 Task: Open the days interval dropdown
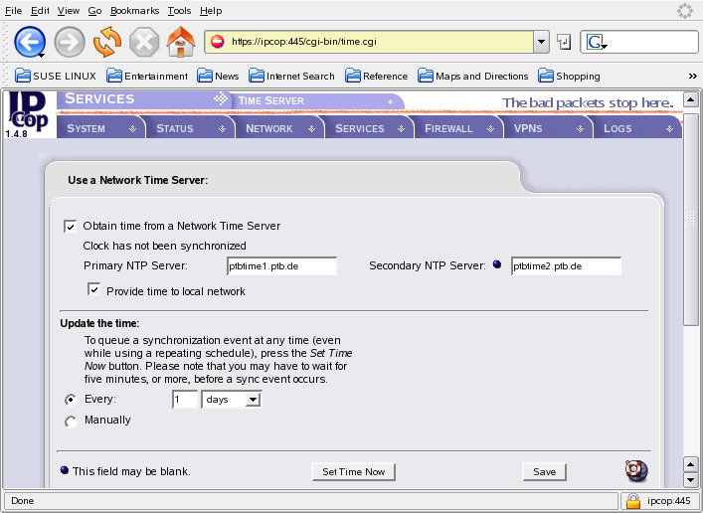[x=231, y=399]
